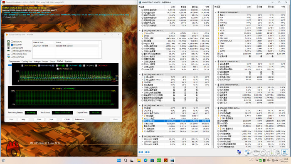Click the monitor icon beside Stress GPU(s)
The height and width of the screenshot is (164, 291).
(x=8, y=57)
